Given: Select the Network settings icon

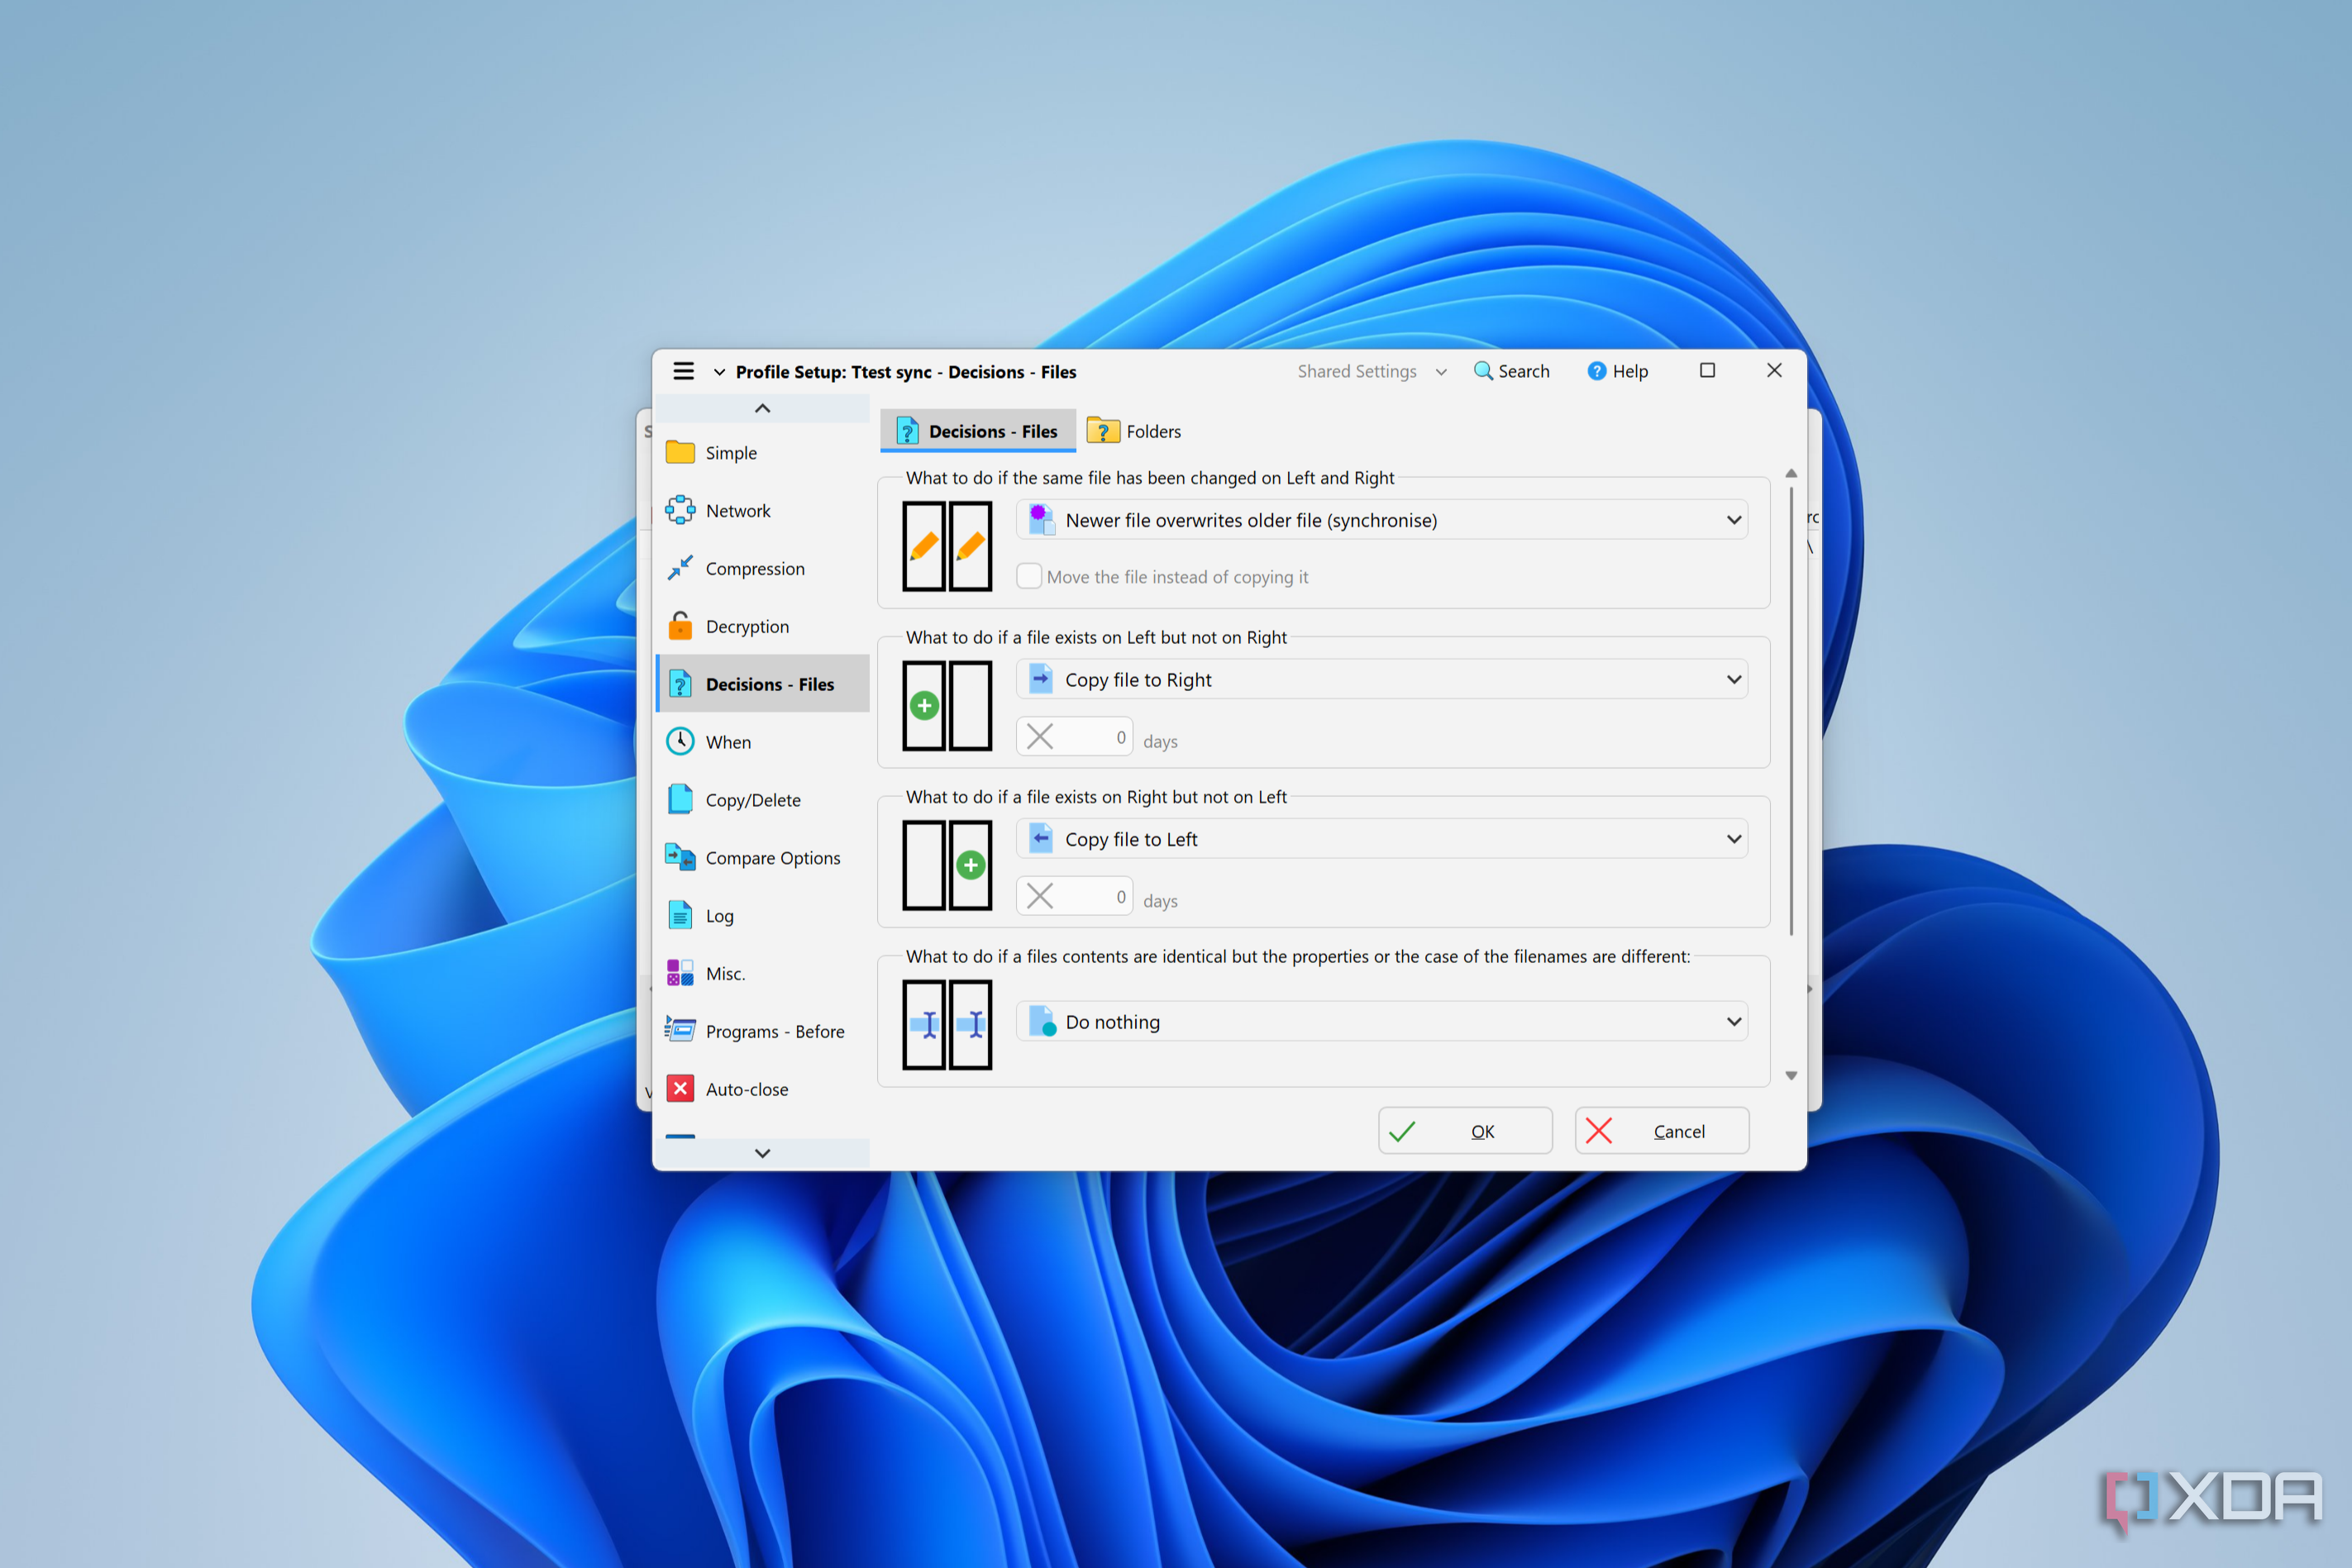Looking at the screenshot, I should click(x=681, y=510).
